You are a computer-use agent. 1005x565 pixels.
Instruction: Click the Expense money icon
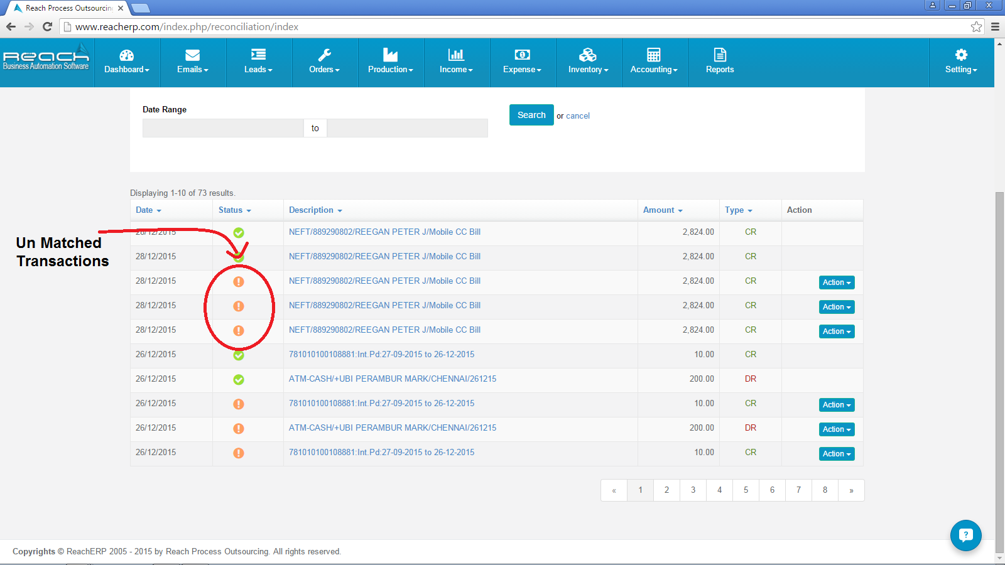click(522, 55)
